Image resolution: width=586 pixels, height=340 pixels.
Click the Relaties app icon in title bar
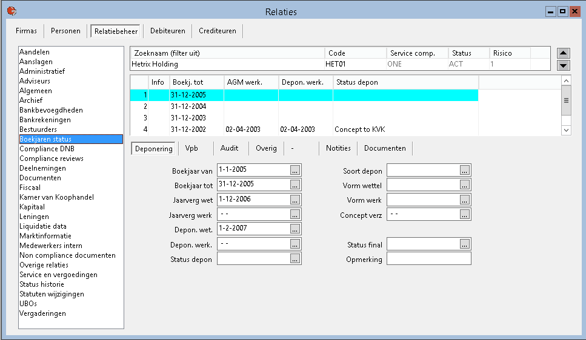pos(12,11)
